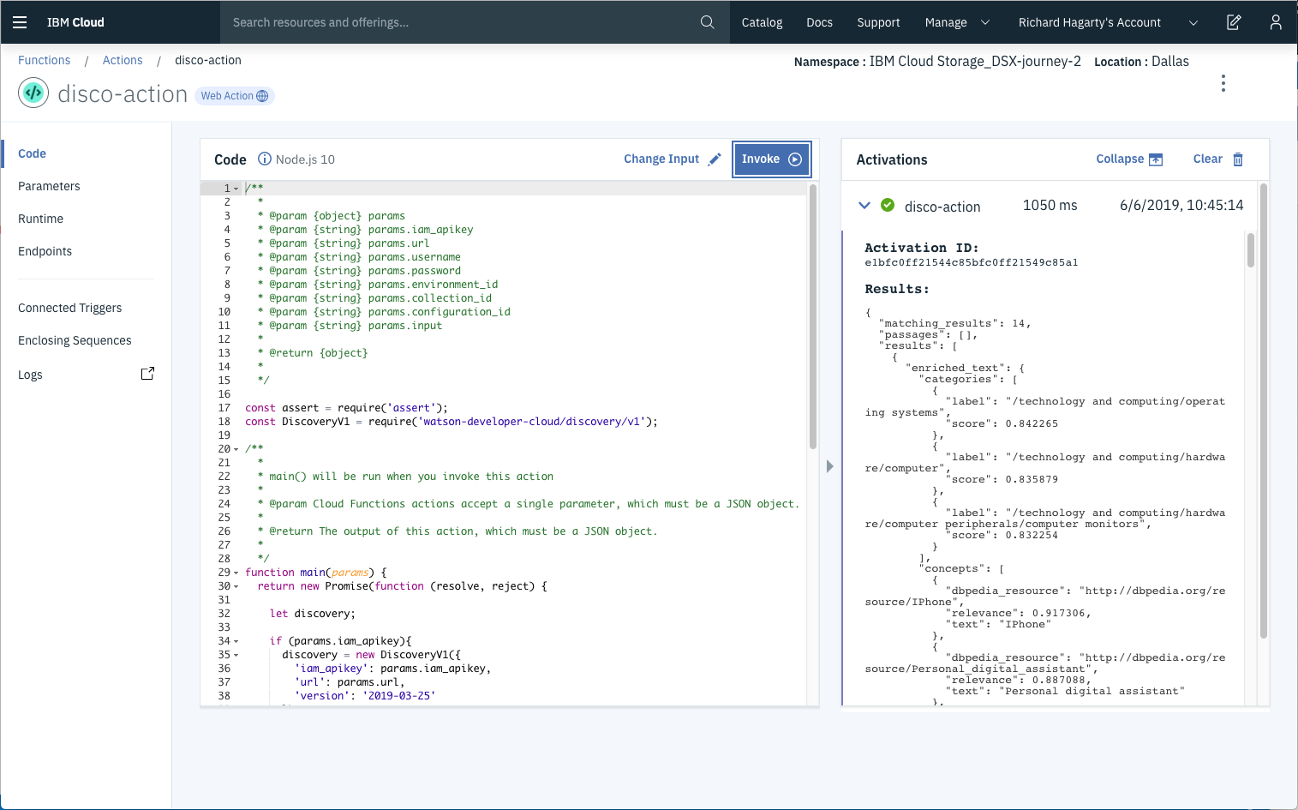Click the 6/6/2019, 10:45:14 timestamp

(x=1181, y=206)
